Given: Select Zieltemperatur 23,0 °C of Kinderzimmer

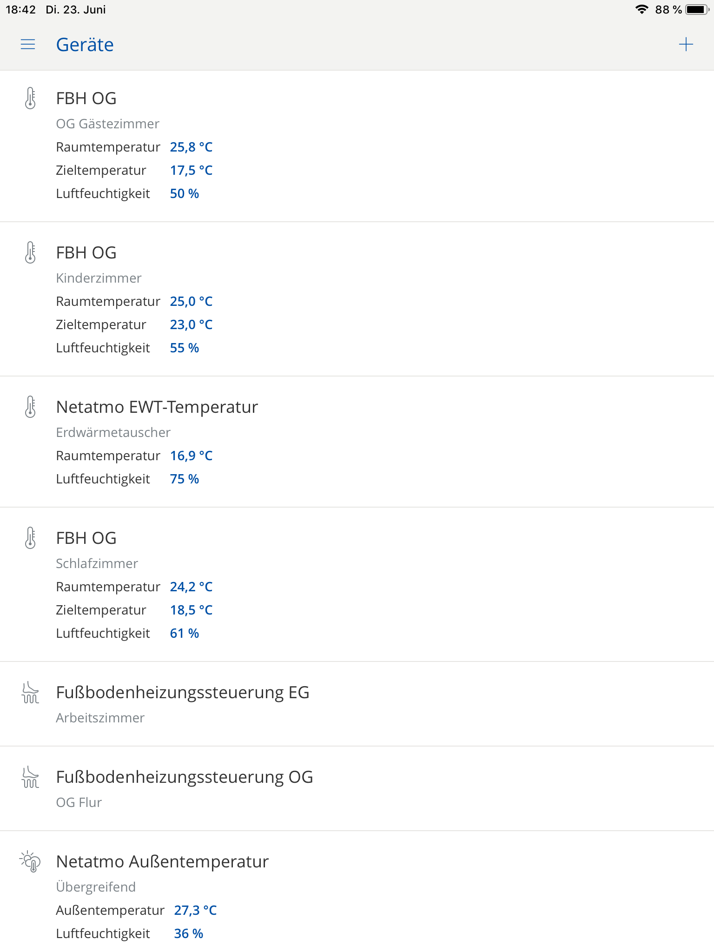Looking at the screenshot, I should pos(191,325).
